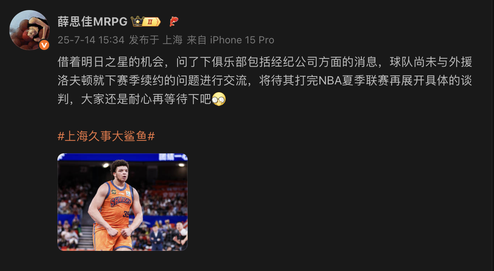
Task: Click the blue banner atop the photo
Action: click(123, 157)
